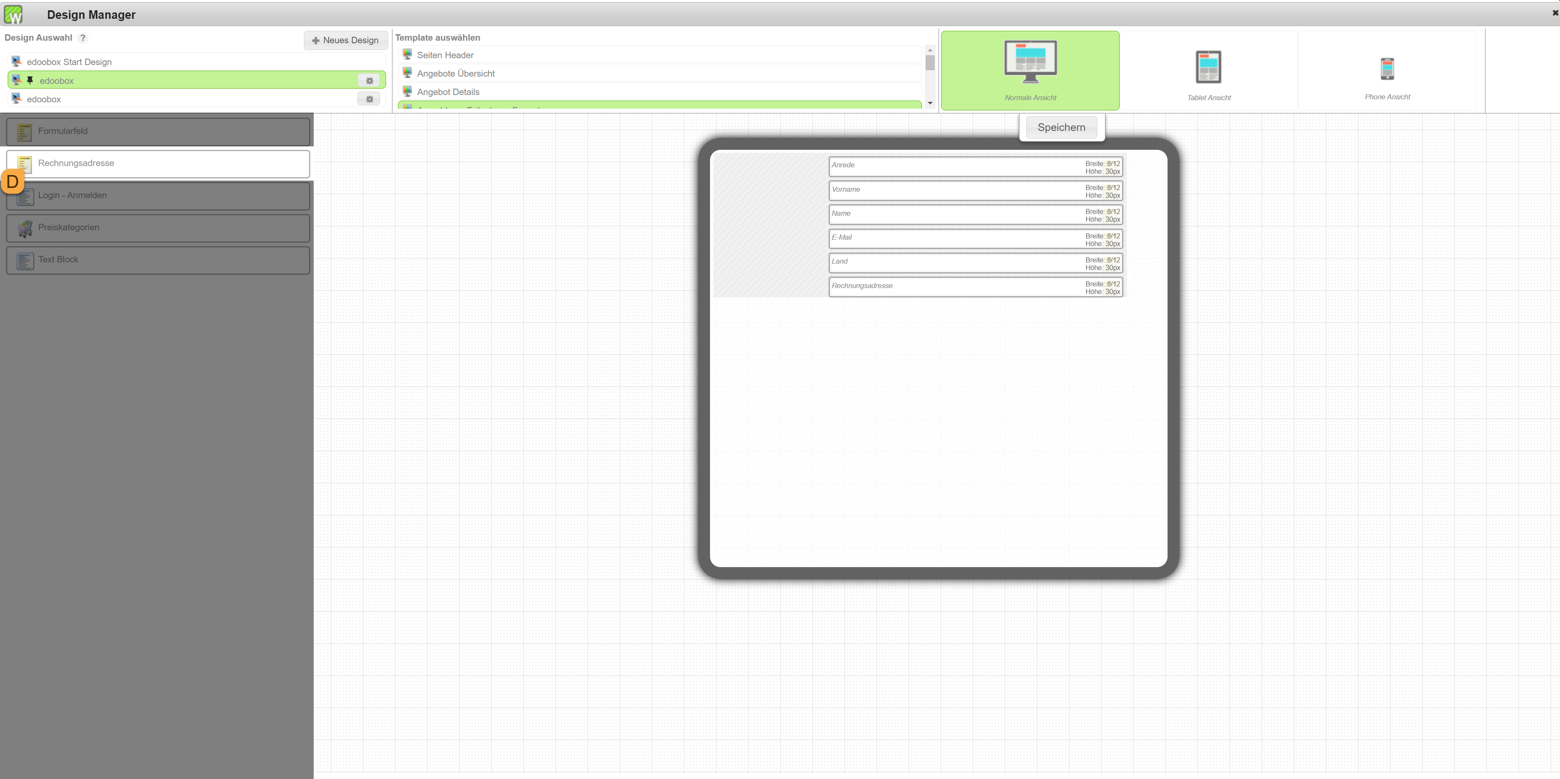Open settings gear of unpinned edoobox design

click(369, 99)
